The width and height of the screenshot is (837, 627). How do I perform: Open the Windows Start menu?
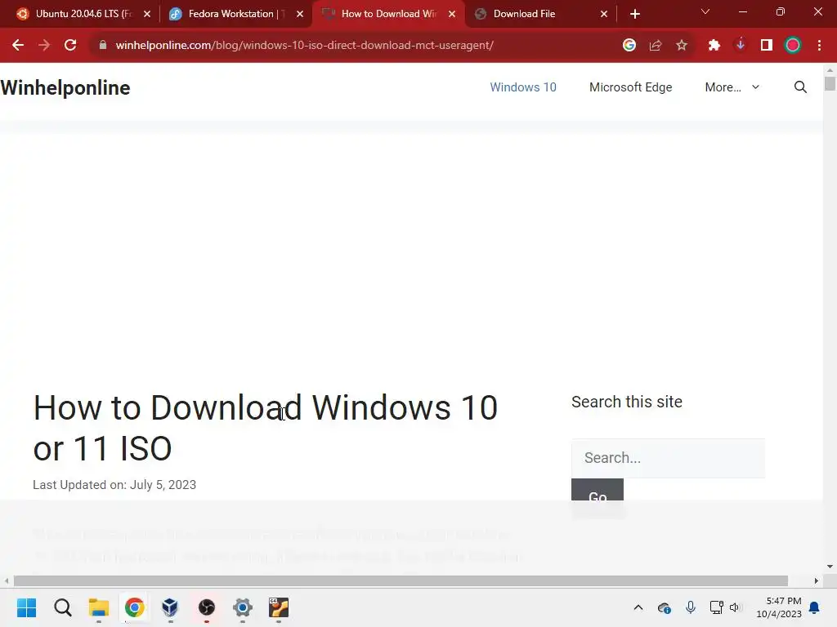pyautogui.click(x=27, y=607)
